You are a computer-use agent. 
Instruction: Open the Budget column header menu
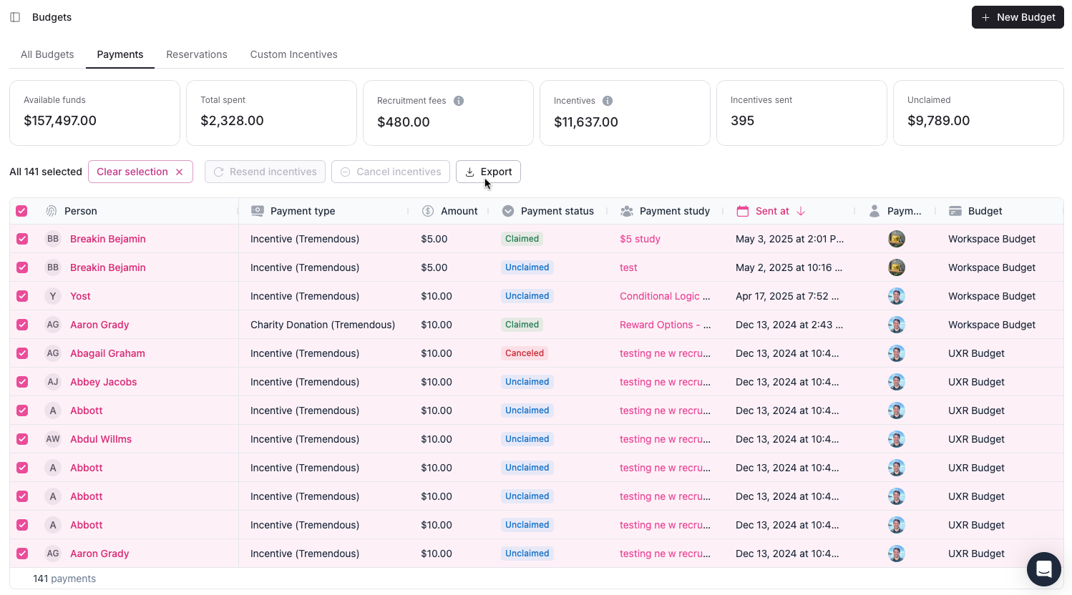(985, 211)
